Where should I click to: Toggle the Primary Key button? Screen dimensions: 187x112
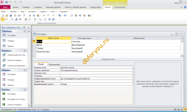pos(3,19)
